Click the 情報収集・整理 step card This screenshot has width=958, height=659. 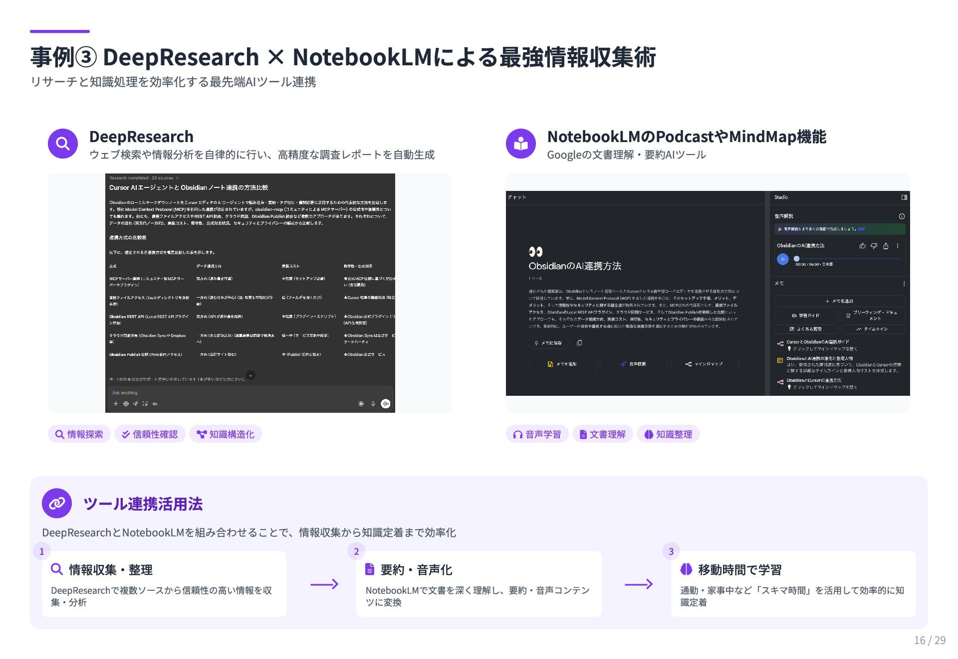(x=164, y=584)
